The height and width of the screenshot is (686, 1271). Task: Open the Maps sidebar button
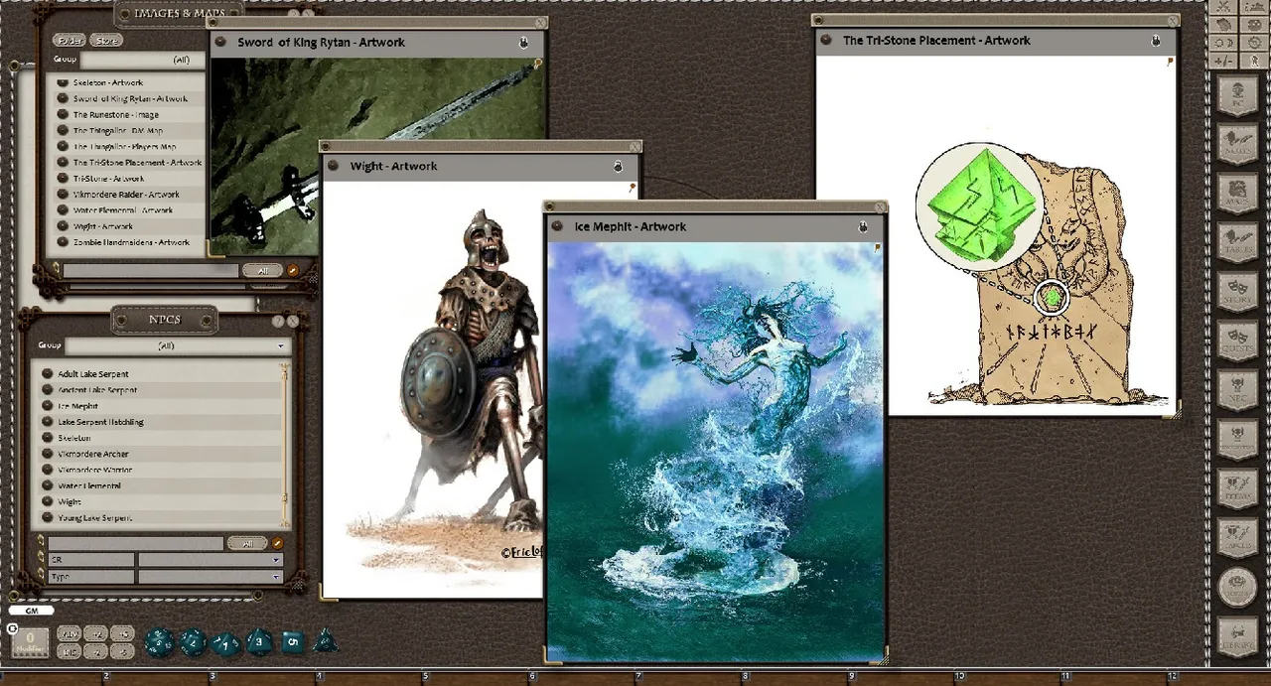coord(1237,193)
